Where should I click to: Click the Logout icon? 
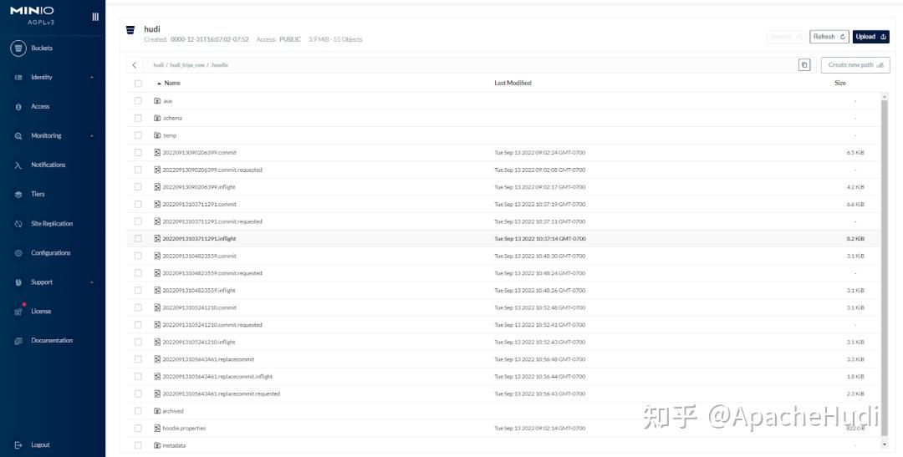[x=18, y=445]
